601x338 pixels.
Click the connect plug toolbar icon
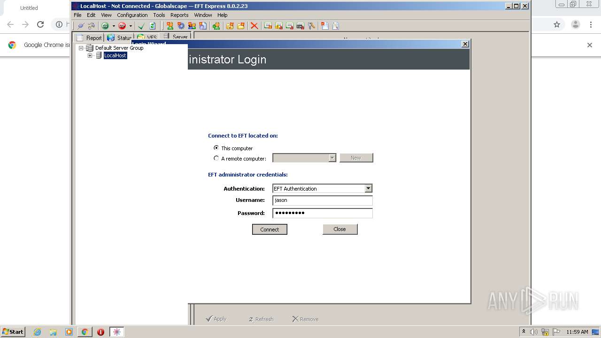80,26
